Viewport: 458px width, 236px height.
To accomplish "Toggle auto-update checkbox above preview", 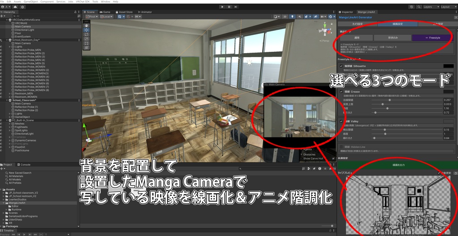I will pos(439,173).
